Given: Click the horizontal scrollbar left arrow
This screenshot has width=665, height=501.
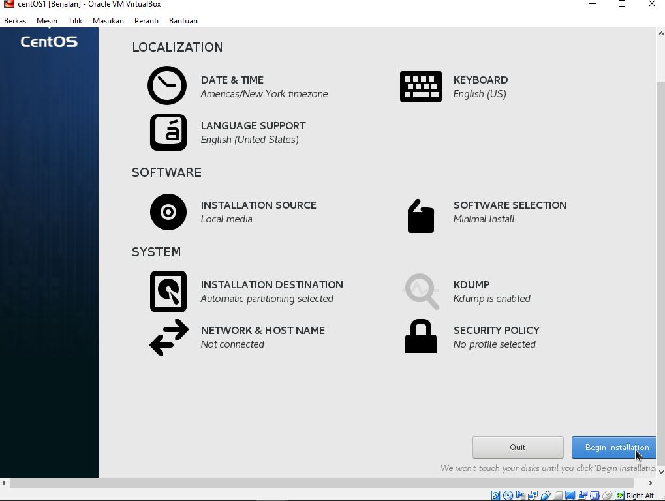Looking at the screenshot, I should point(4,483).
